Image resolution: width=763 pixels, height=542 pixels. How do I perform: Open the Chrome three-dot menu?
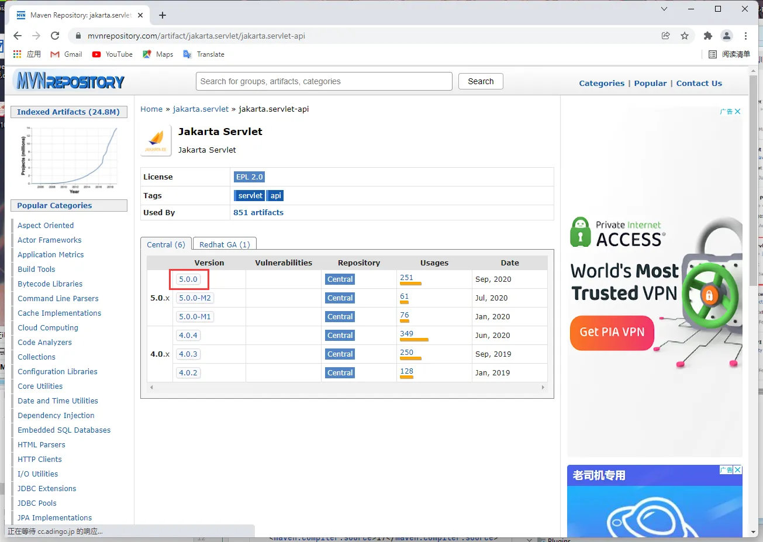coord(745,36)
